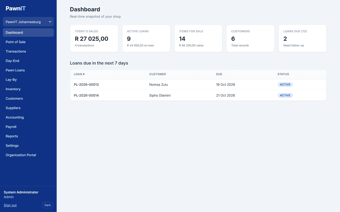Click the Today's Sales card
The height and width of the screenshot is (212, 340).
pos(94,38)
